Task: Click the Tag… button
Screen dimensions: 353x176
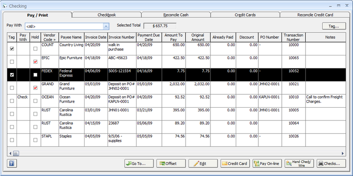Action: click(x=334, y=26)
